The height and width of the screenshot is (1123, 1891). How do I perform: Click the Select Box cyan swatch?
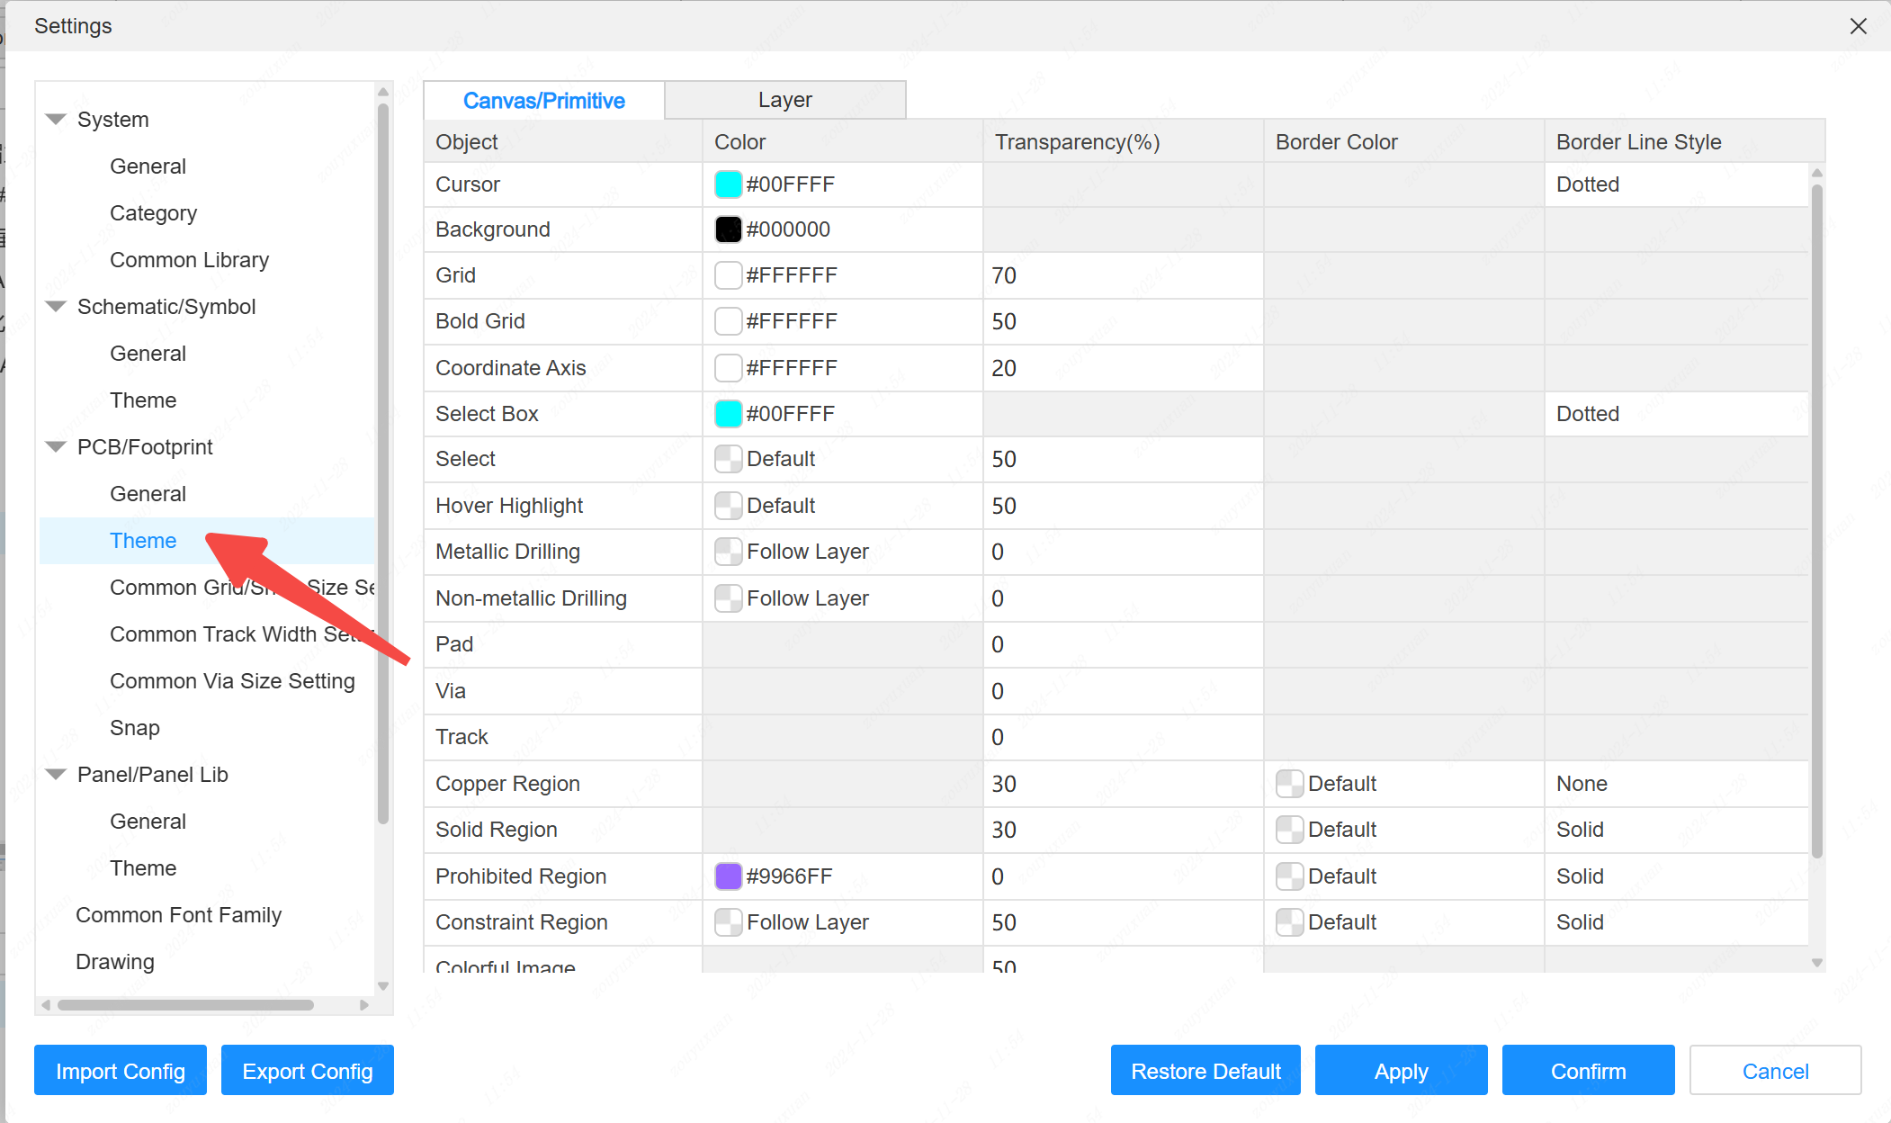tap(728, 414)
